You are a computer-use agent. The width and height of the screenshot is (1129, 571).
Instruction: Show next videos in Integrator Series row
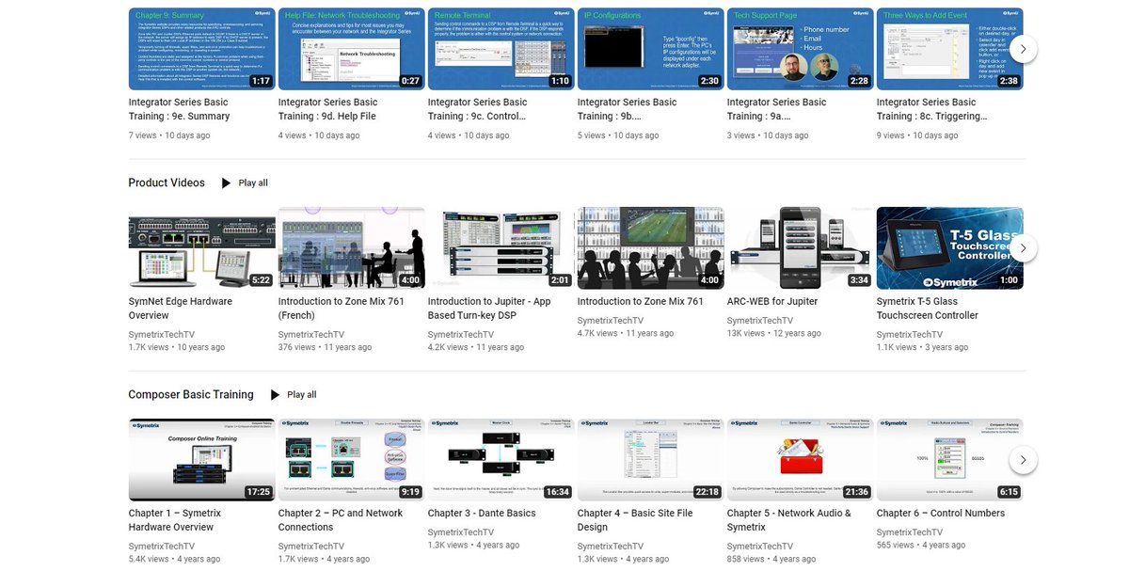1023,49
